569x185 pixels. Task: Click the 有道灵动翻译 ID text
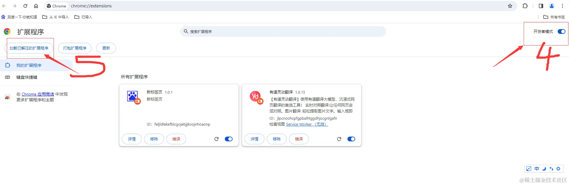[303, 118]
